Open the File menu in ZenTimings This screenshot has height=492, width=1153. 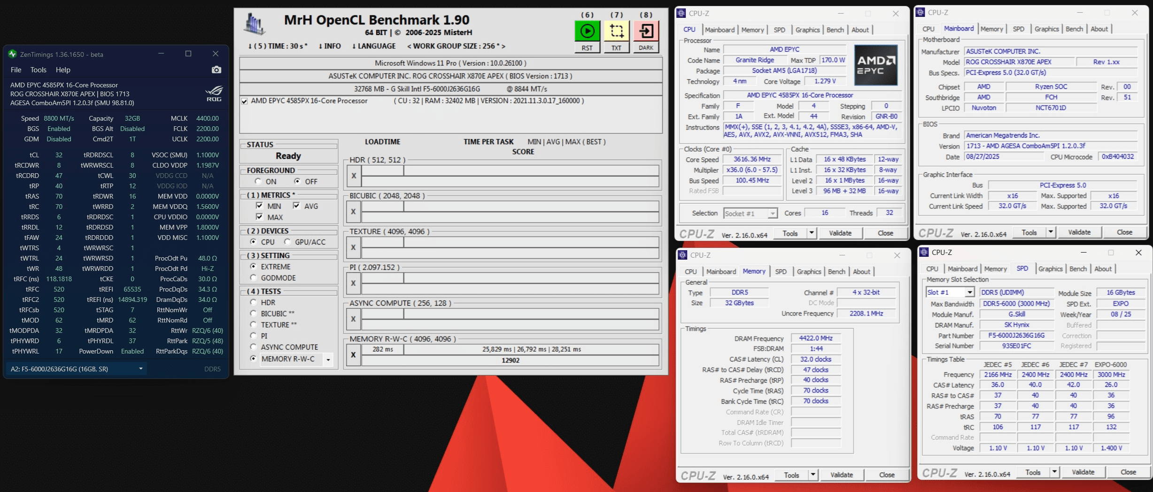pyautogui.click(x=16, y=70)
